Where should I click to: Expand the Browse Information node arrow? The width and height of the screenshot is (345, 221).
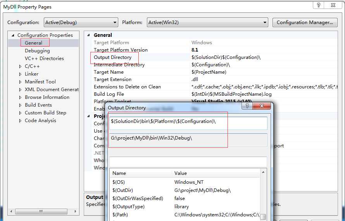tap(20, 97)
